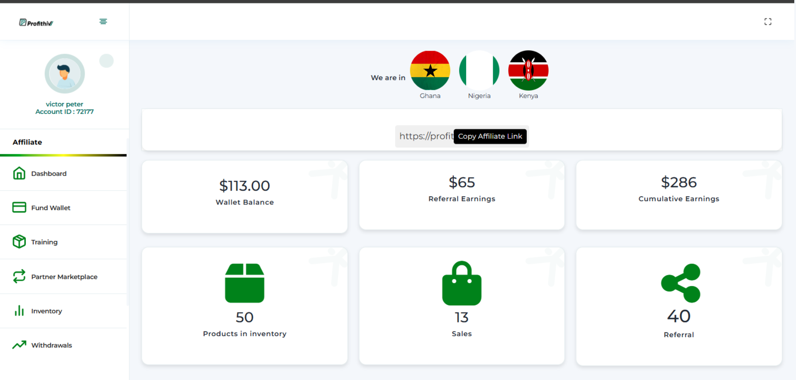Open the Wallet Balance card
The image size is (796, 380).
pyautogui.click(x=245, y=197)
